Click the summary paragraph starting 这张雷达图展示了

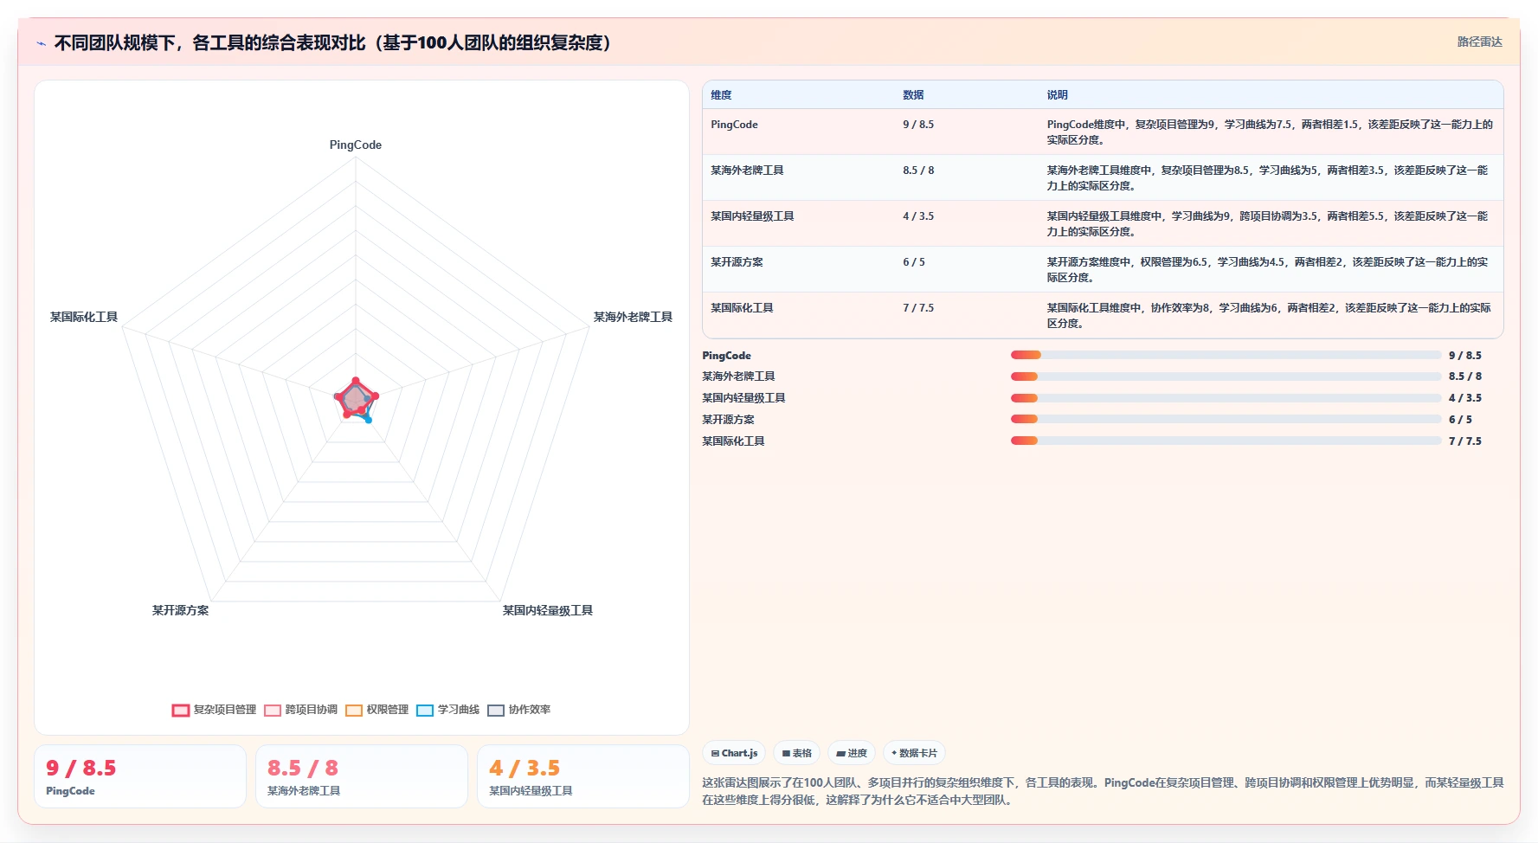1103,791
